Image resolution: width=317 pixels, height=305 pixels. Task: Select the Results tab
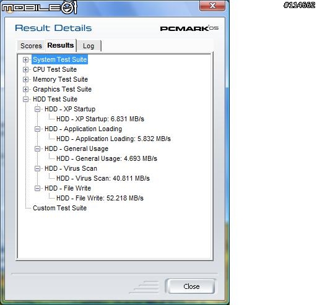point(61,45)
